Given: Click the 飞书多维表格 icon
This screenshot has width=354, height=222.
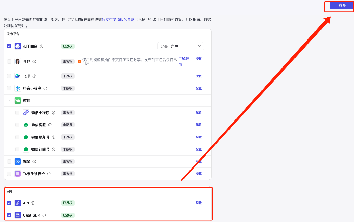Looking at the screenshot, I should click(18, 174).
